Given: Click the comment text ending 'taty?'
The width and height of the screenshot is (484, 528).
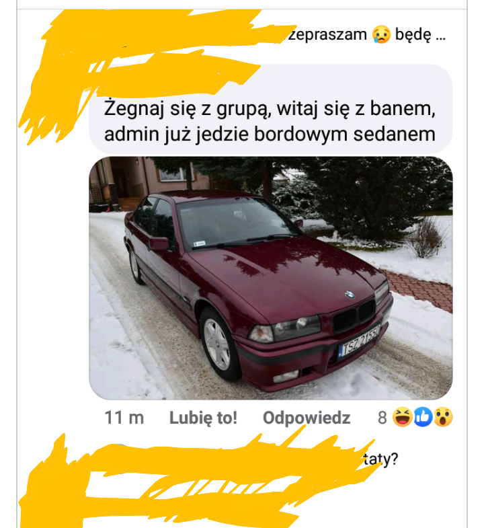Looking at the screenshot, I should (380, 459).
